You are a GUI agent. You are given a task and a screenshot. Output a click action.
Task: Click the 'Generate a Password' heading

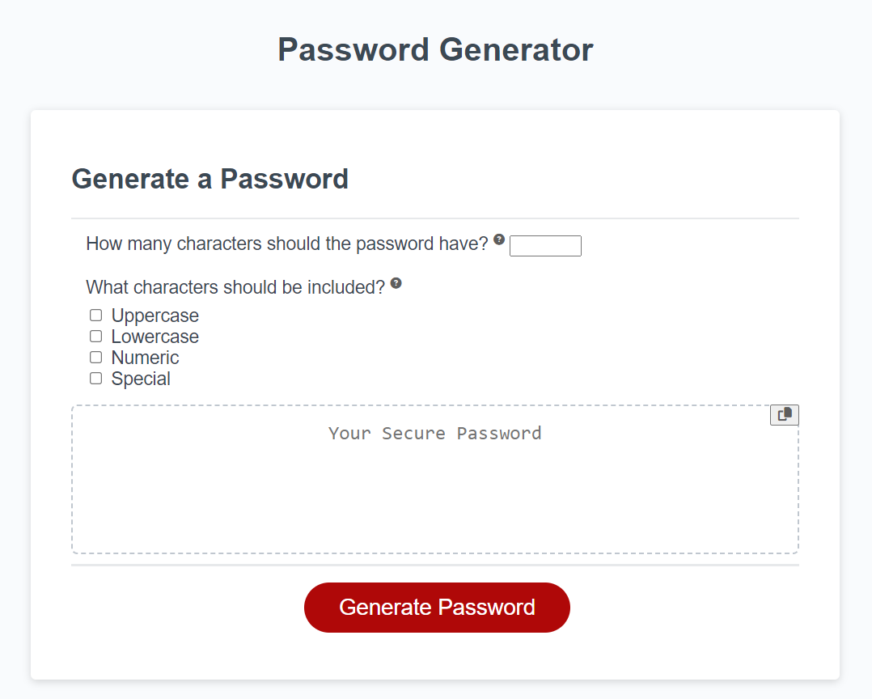point(210,179)
